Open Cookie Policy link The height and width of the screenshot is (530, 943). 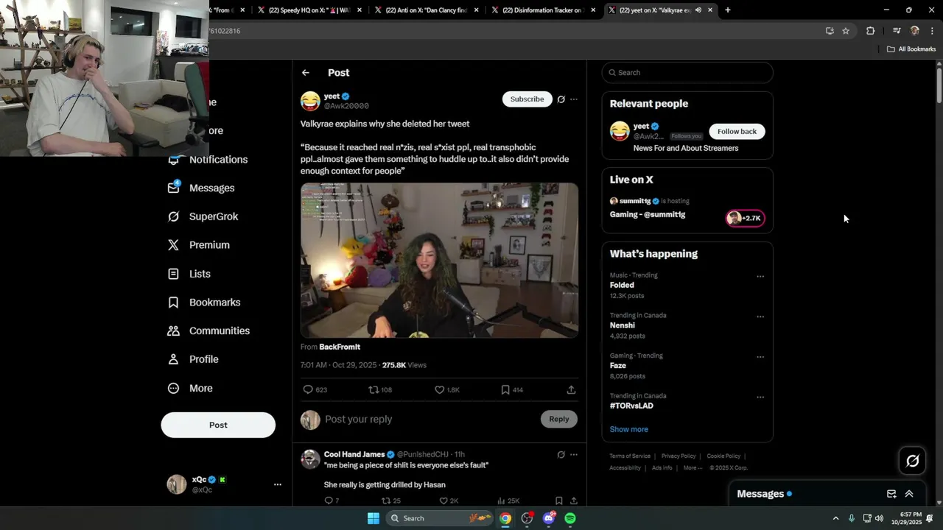coord(723,456)
